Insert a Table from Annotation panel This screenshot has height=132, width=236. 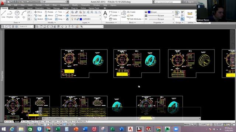coord(113,19)
